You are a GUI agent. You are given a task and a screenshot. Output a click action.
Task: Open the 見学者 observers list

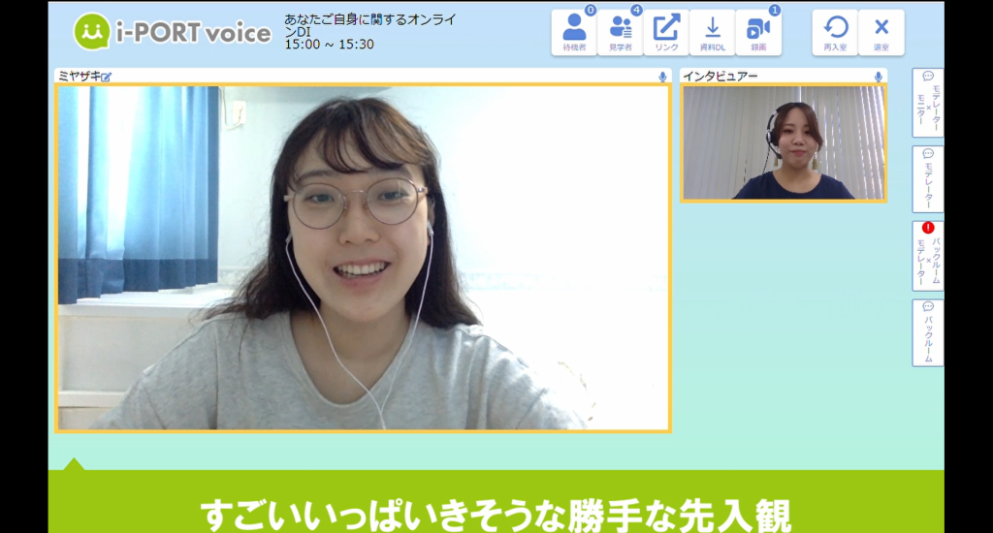[x=620, y=33]
